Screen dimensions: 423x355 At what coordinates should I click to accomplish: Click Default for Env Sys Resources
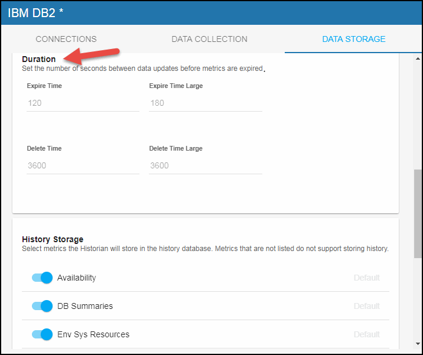tap(366, 334)
